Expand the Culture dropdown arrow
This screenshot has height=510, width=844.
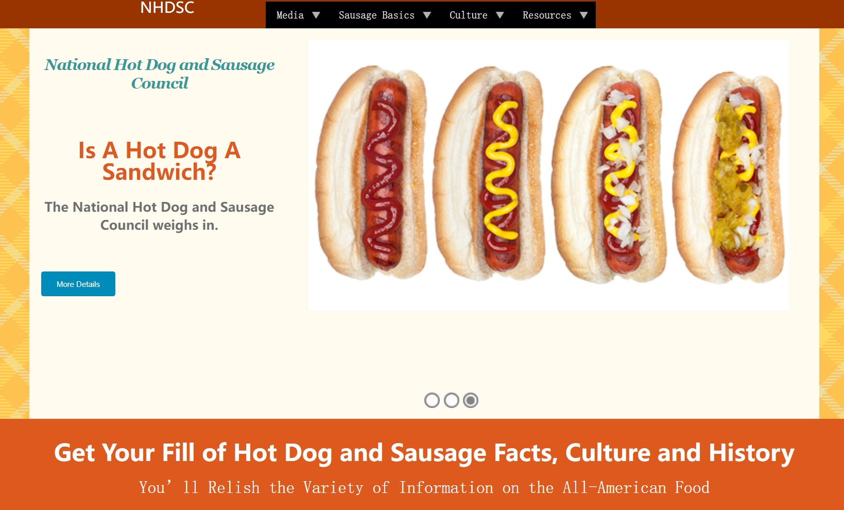click(x=500, y=15)
